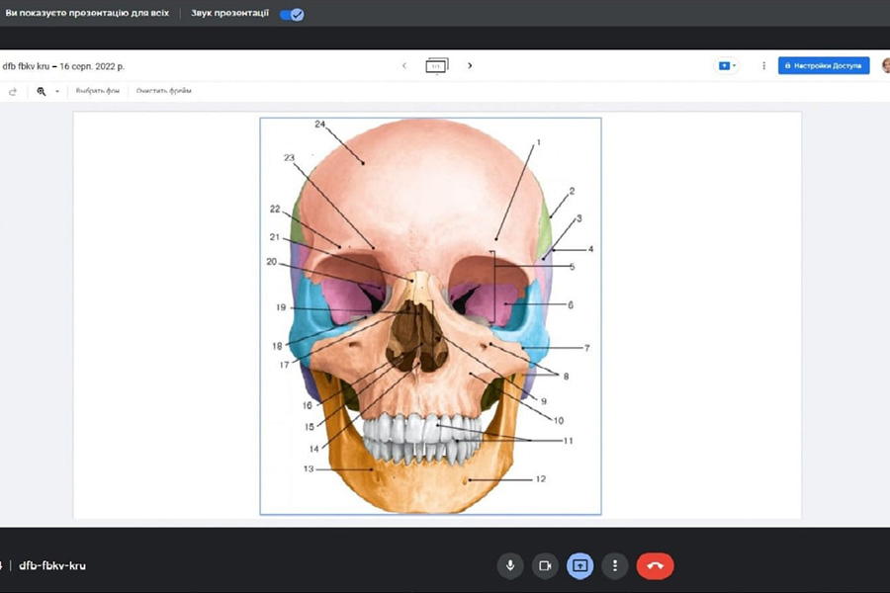
Task: Open more call options menu
Action: point(615,565)
